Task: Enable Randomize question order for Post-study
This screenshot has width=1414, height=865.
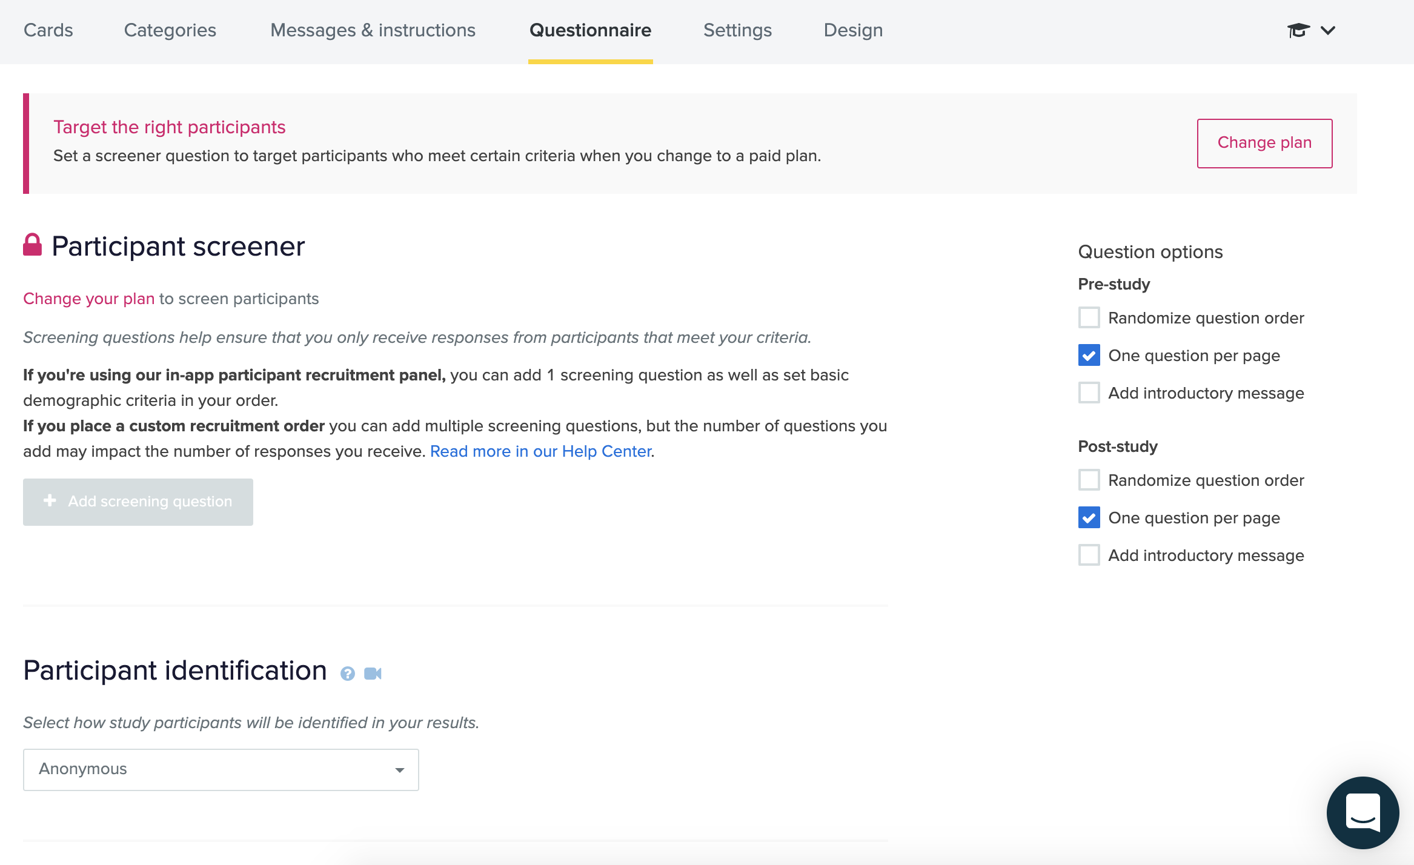Action: [1089, 480]
